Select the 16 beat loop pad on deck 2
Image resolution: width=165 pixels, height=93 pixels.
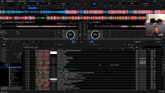click(x=142, y=36)
